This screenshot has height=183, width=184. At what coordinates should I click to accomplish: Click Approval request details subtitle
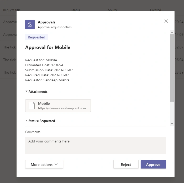(x=55, y=27)
